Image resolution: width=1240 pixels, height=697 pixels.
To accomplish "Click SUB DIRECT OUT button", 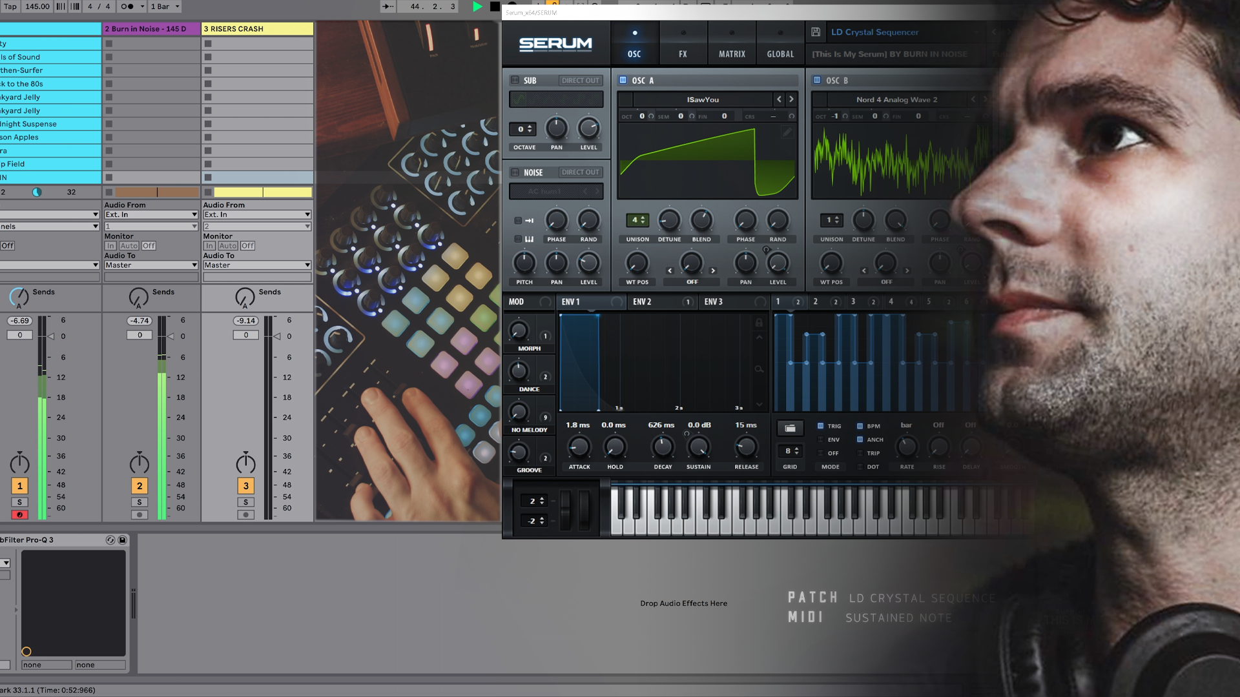I will 581,81.
